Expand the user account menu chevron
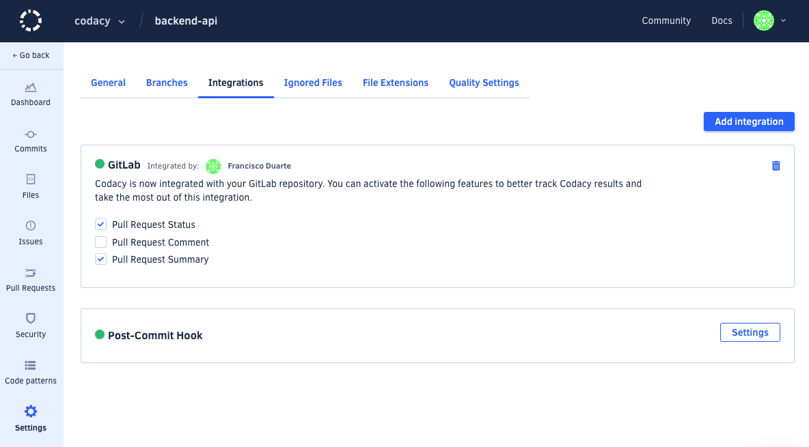The height and width of the screenshot is (447, 809). point(783,20)
